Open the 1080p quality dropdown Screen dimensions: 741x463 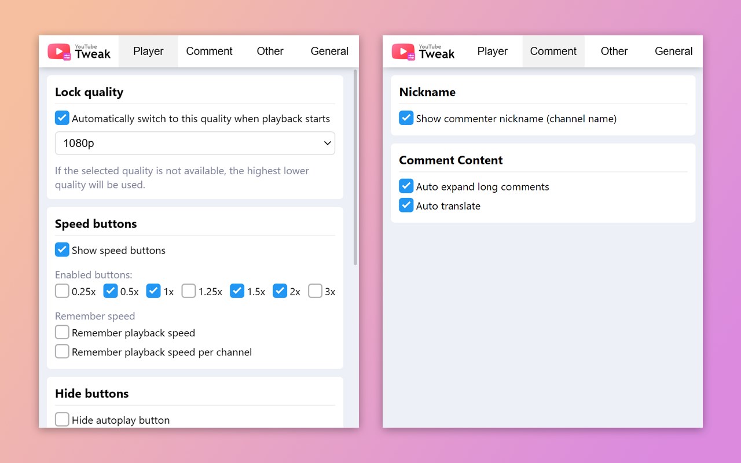pyautogui.click(x=195, y=143)
